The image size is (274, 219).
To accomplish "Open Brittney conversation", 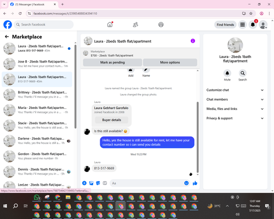I will [x=37, y=95].
